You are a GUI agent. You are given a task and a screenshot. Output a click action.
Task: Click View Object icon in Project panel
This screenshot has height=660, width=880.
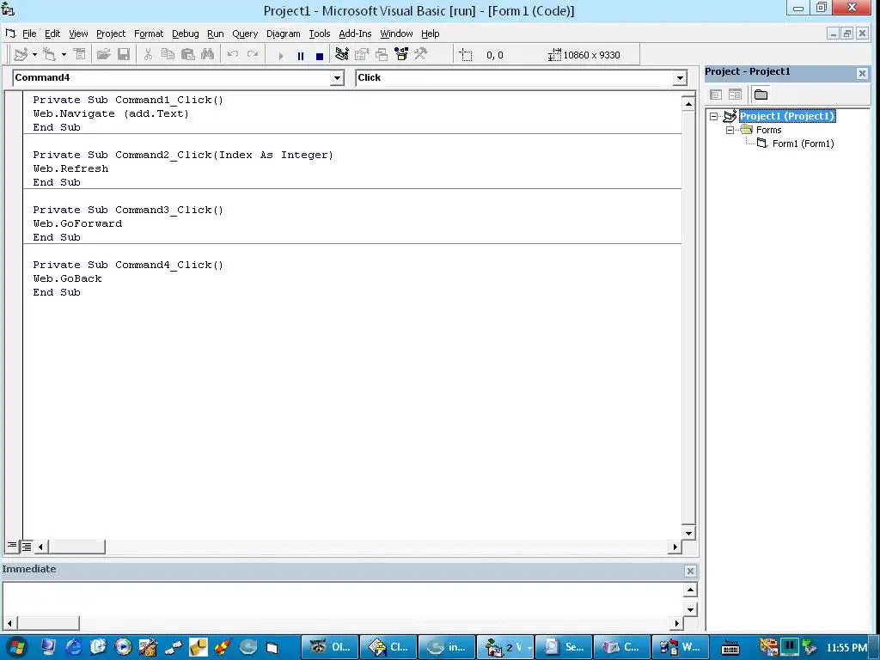tap(735, 95)
